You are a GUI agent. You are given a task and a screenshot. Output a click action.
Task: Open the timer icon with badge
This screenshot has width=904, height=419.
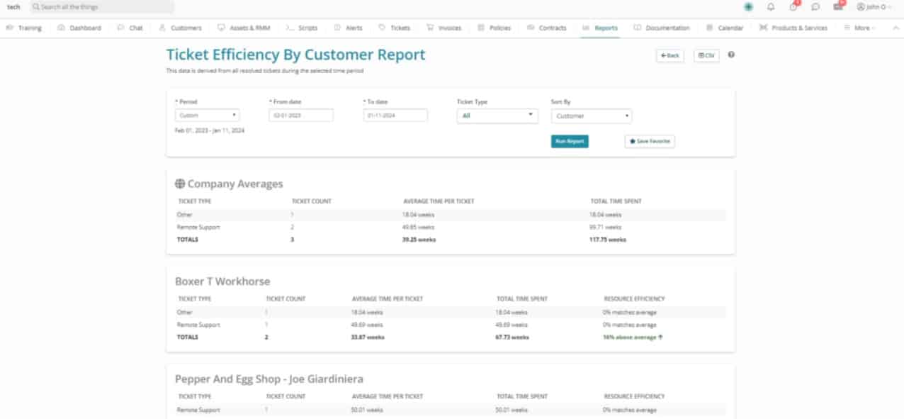point(793,6)
